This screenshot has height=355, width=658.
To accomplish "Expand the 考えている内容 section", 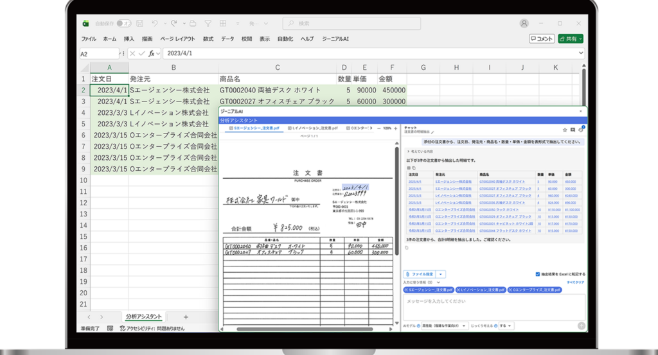I will point(420,152).
